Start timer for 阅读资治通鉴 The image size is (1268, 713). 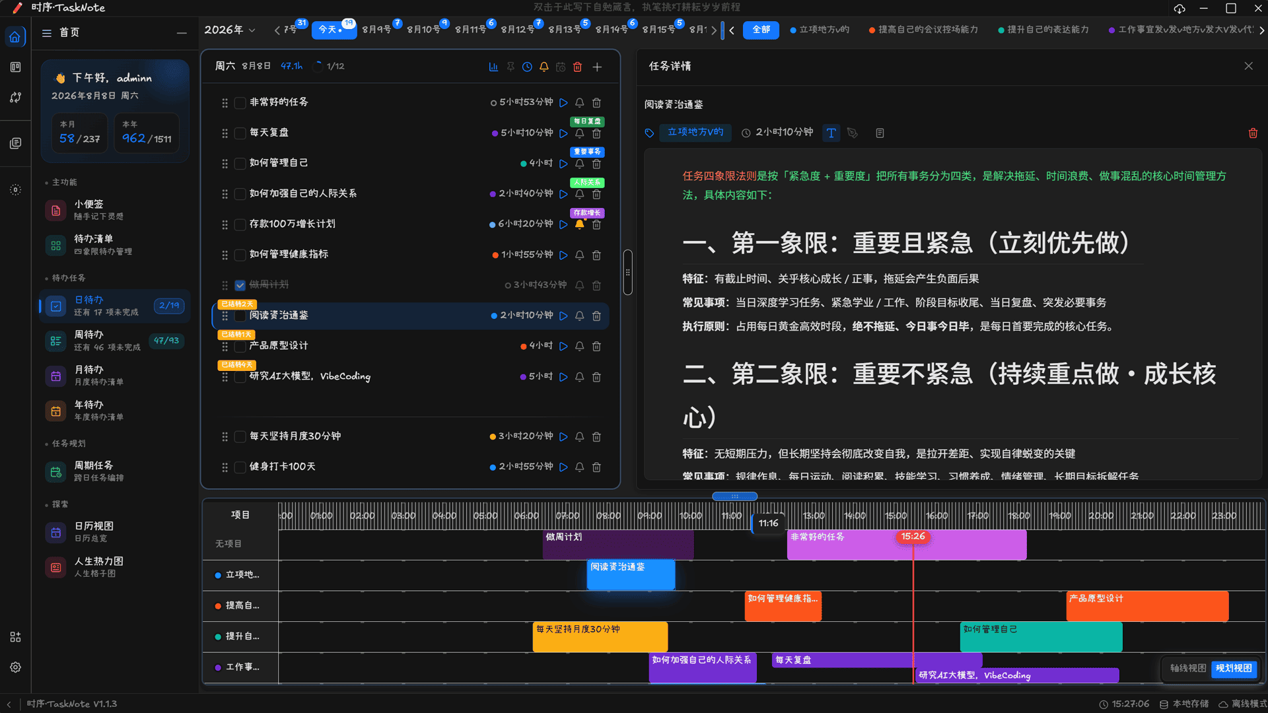point(563,316)
